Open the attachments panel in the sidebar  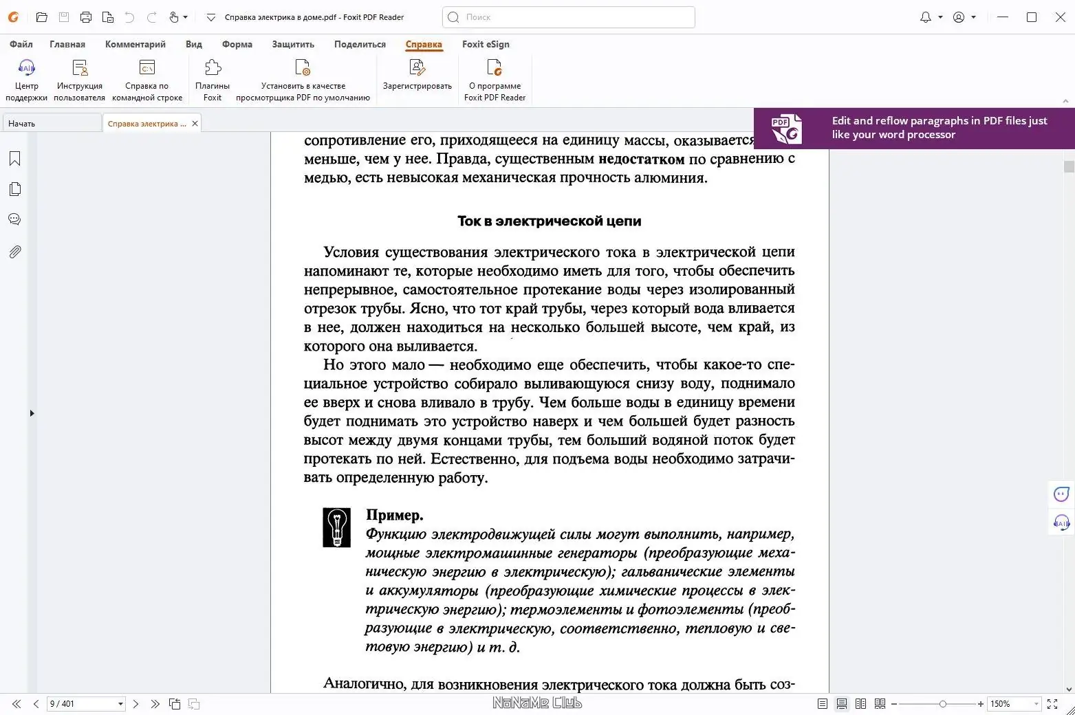tap(14, 252)
